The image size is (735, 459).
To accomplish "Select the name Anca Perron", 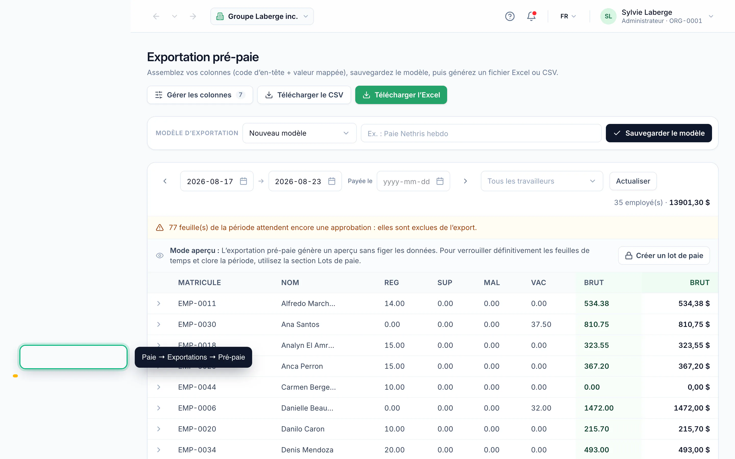I will click(302, 366).
